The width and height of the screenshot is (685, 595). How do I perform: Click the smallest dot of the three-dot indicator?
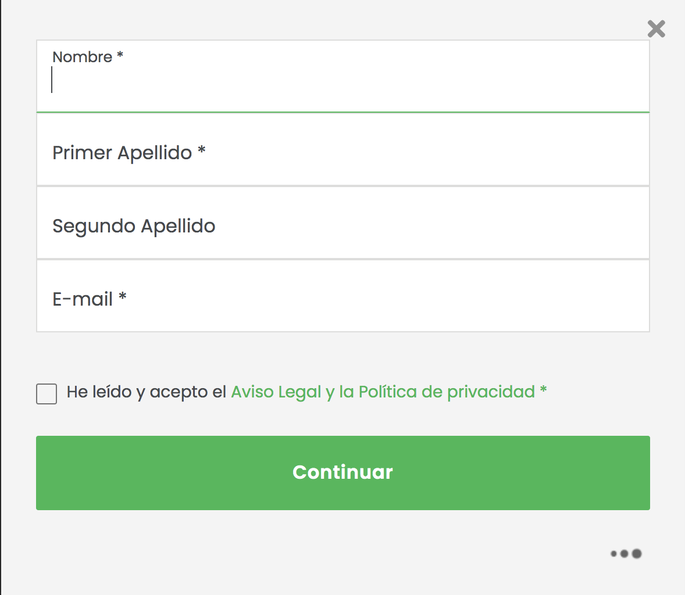pyautogui.click(x=613, y=554)
